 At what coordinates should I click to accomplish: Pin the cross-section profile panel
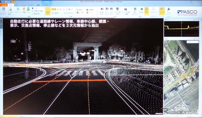click(196, 20)
